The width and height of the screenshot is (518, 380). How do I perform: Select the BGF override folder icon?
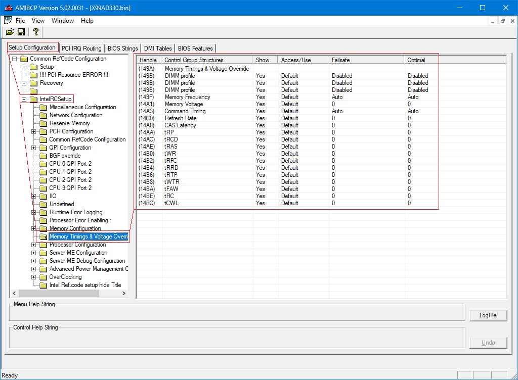pos(43,156)
